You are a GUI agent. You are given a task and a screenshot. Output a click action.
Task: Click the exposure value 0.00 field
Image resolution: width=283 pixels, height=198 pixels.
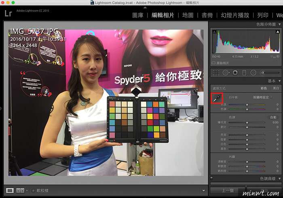(x=275, y=122)
